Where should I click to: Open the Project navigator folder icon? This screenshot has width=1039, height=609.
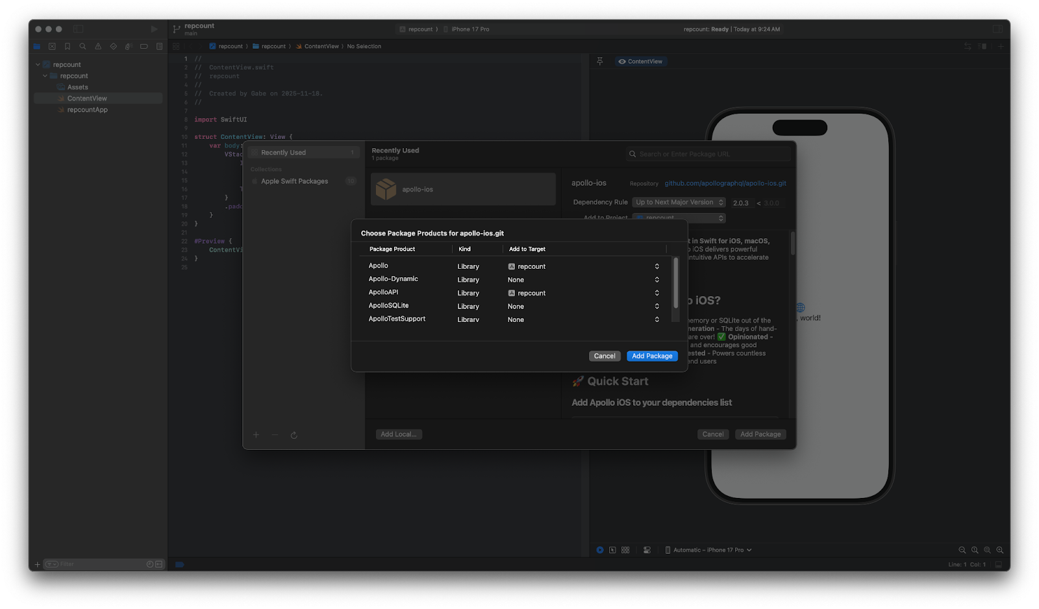pyautogui.click(x=37, y=46)
